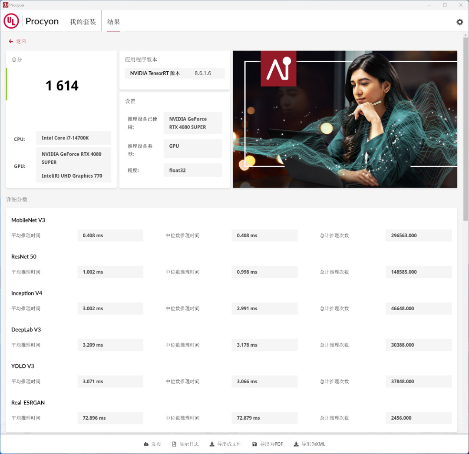The height and width of the screenshot is (454, 469).
Task: Switch to the 我的套装 tab
Action: [83, 22]
